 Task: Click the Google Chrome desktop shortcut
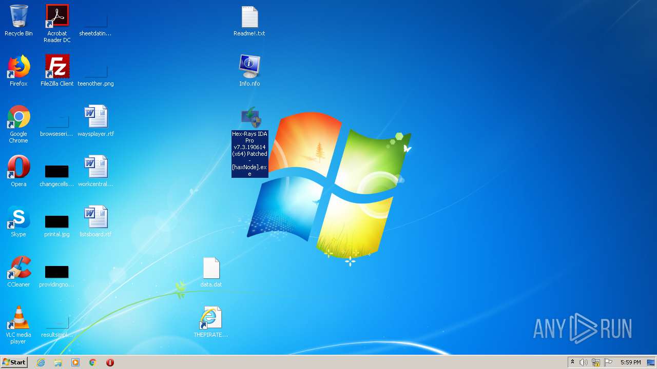pyautogui.click(x=18, y=124)
